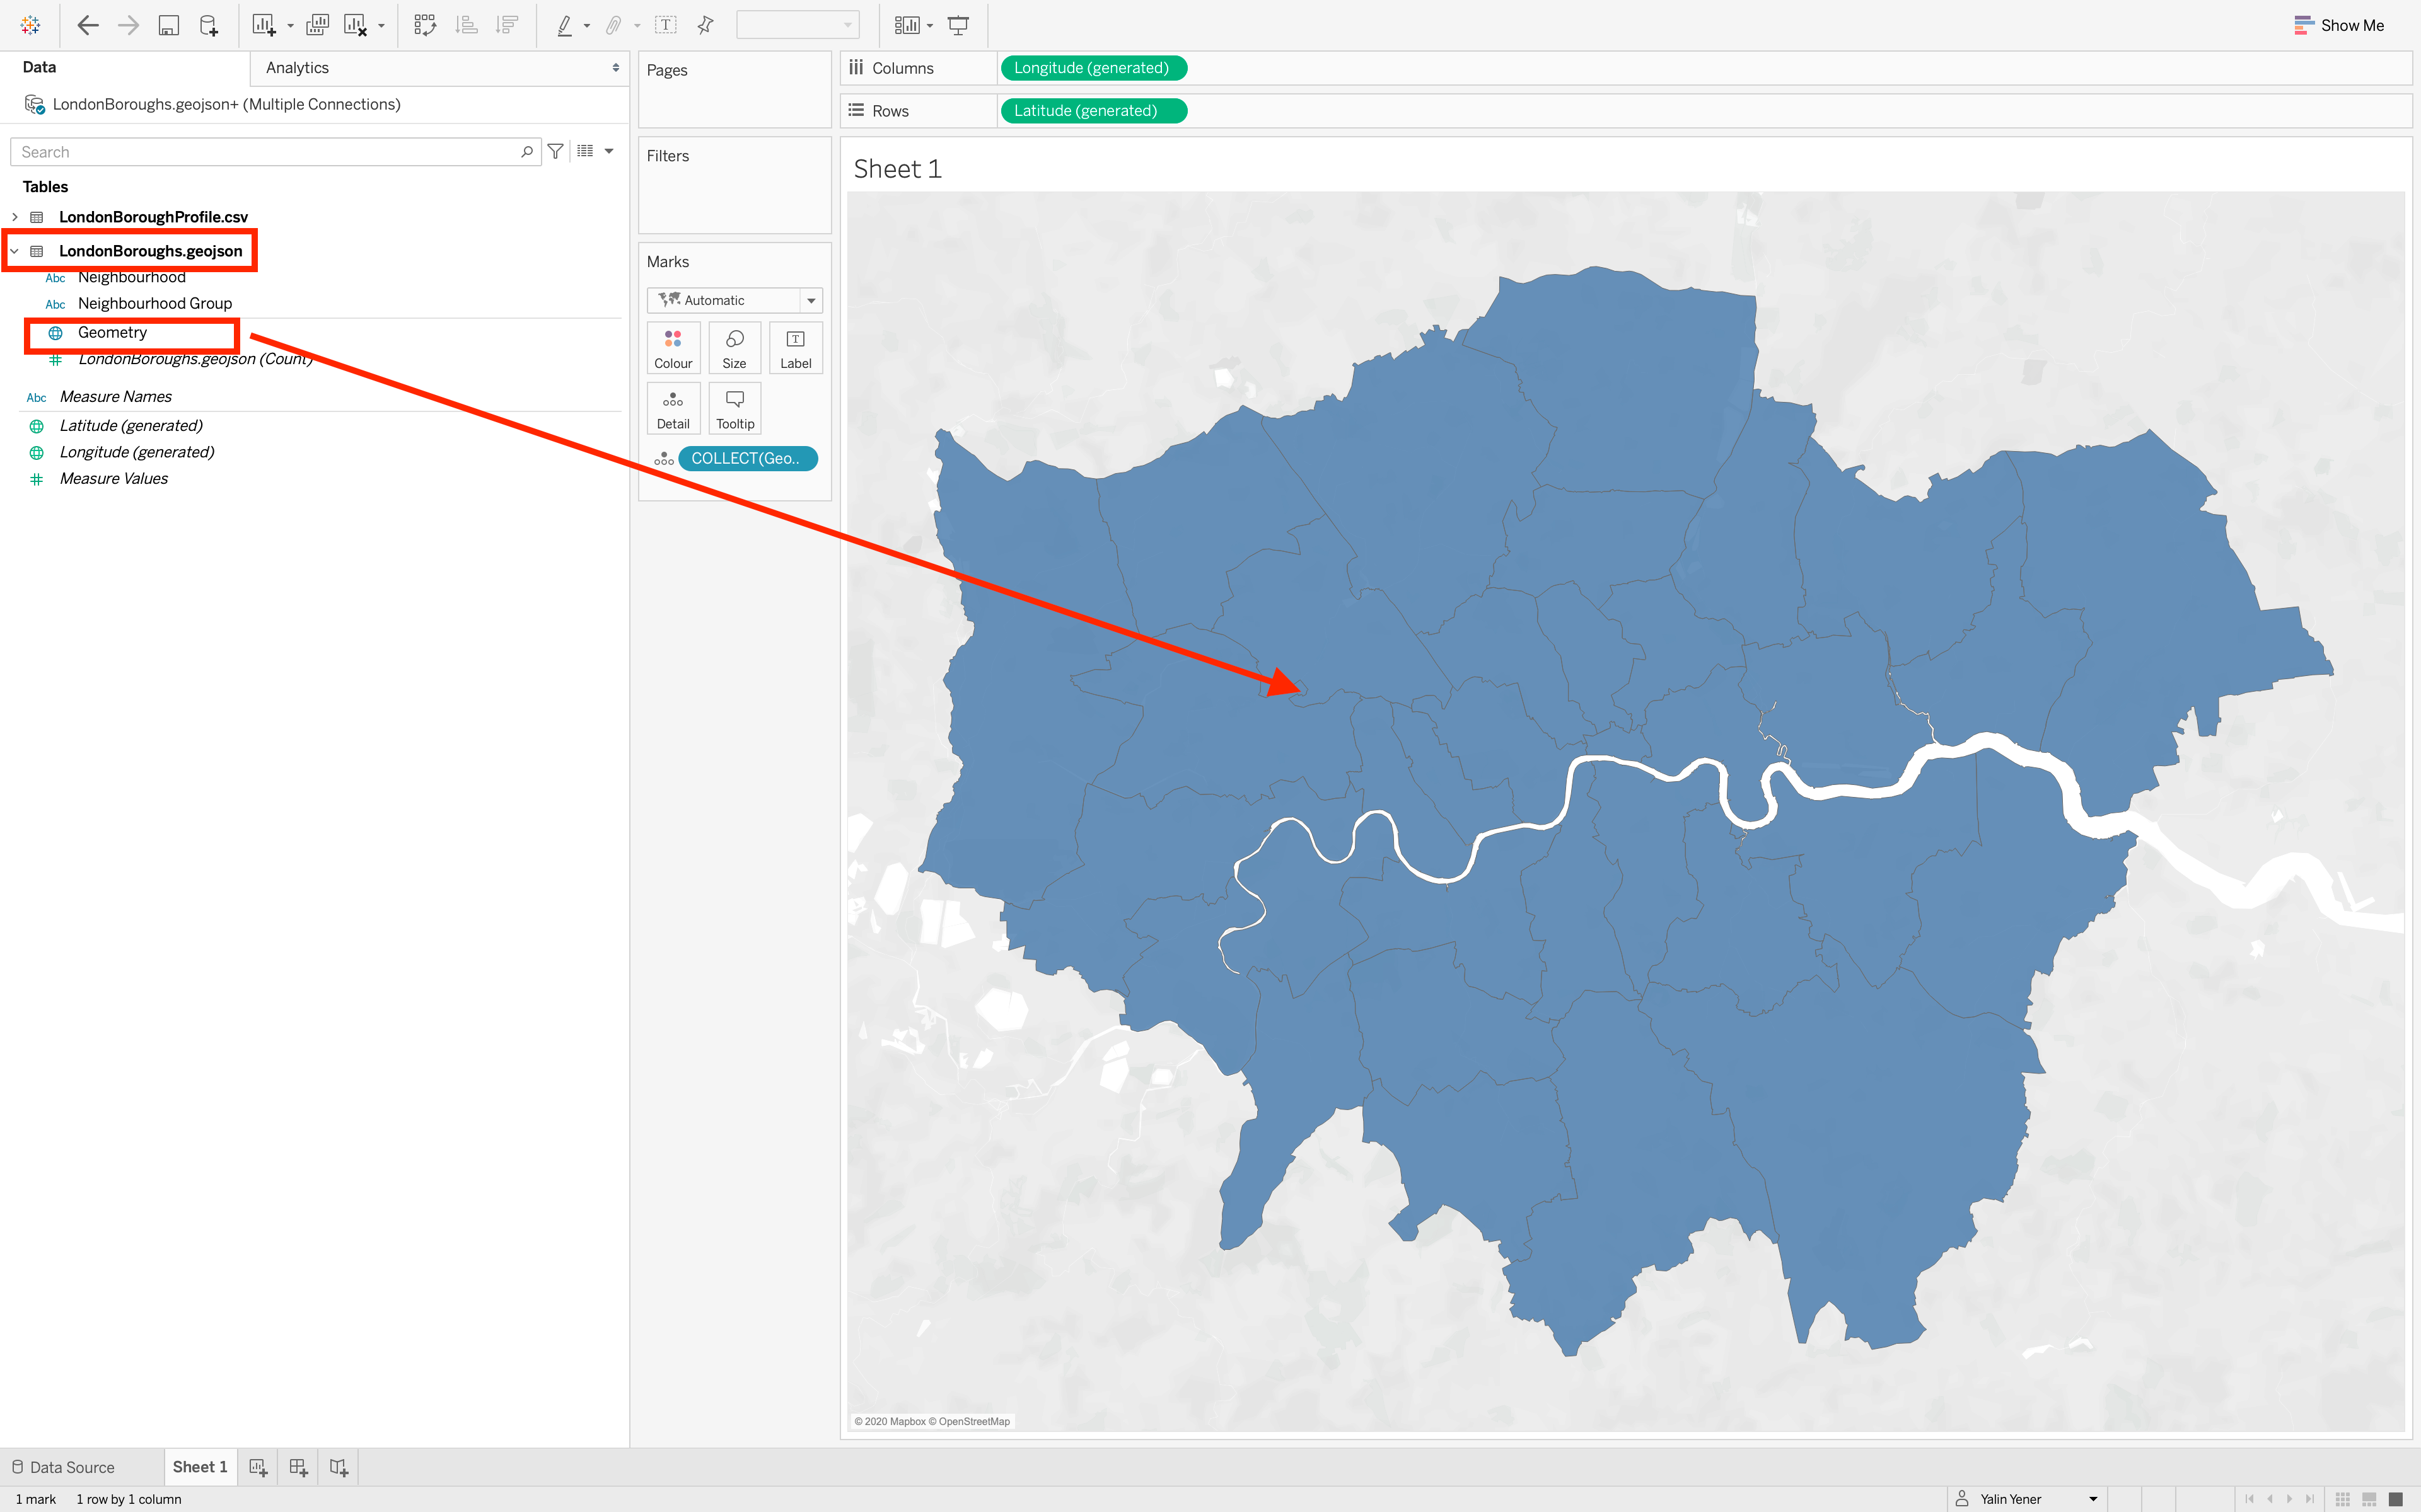Click the Swap rows and columns icon
This screenshot has width=2421, height=1512.
[x=425, y=26]
